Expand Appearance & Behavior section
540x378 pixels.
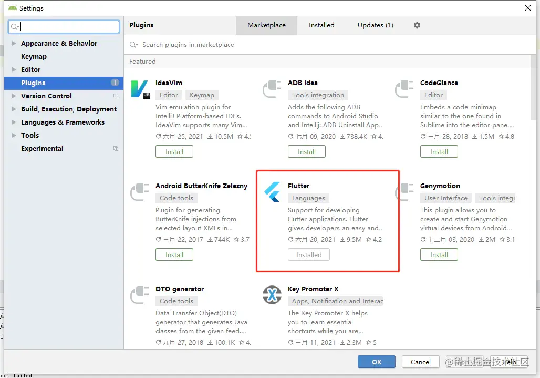(x=14, y=44)
